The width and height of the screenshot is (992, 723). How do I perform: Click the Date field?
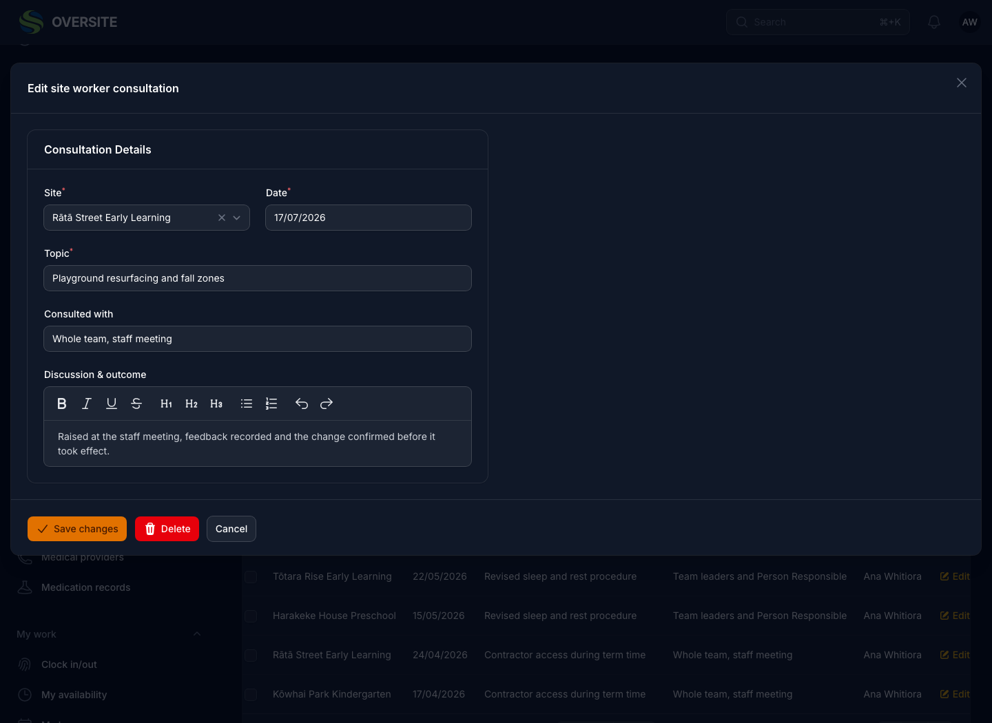pos(369,218)
